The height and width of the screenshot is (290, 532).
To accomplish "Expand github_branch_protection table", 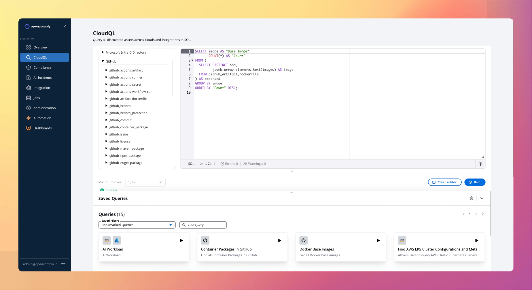I will (x=106, y=113).
